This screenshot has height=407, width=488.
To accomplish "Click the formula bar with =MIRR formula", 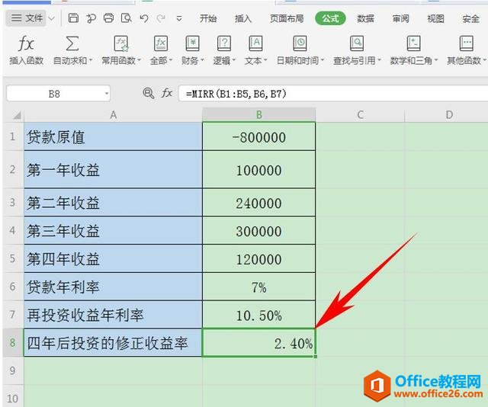I will (333, 93).
